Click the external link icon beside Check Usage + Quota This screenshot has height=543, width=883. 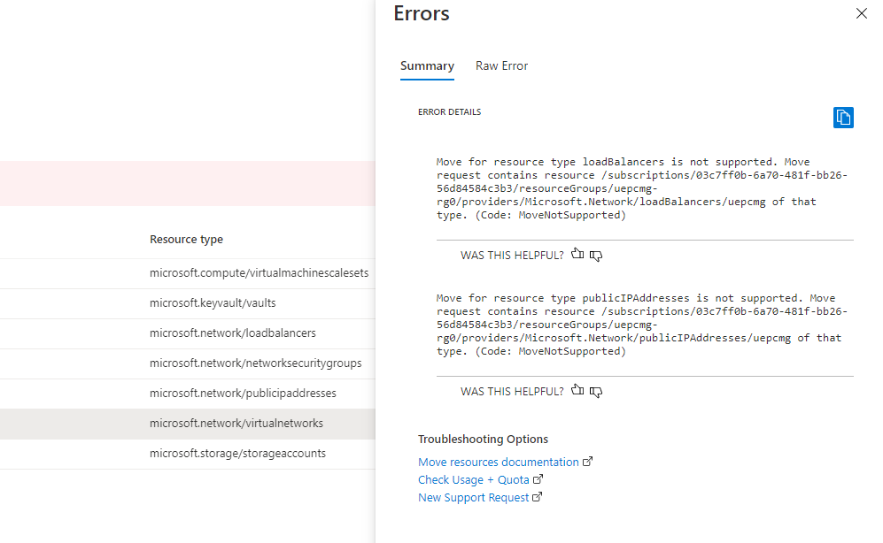[538, 478]
